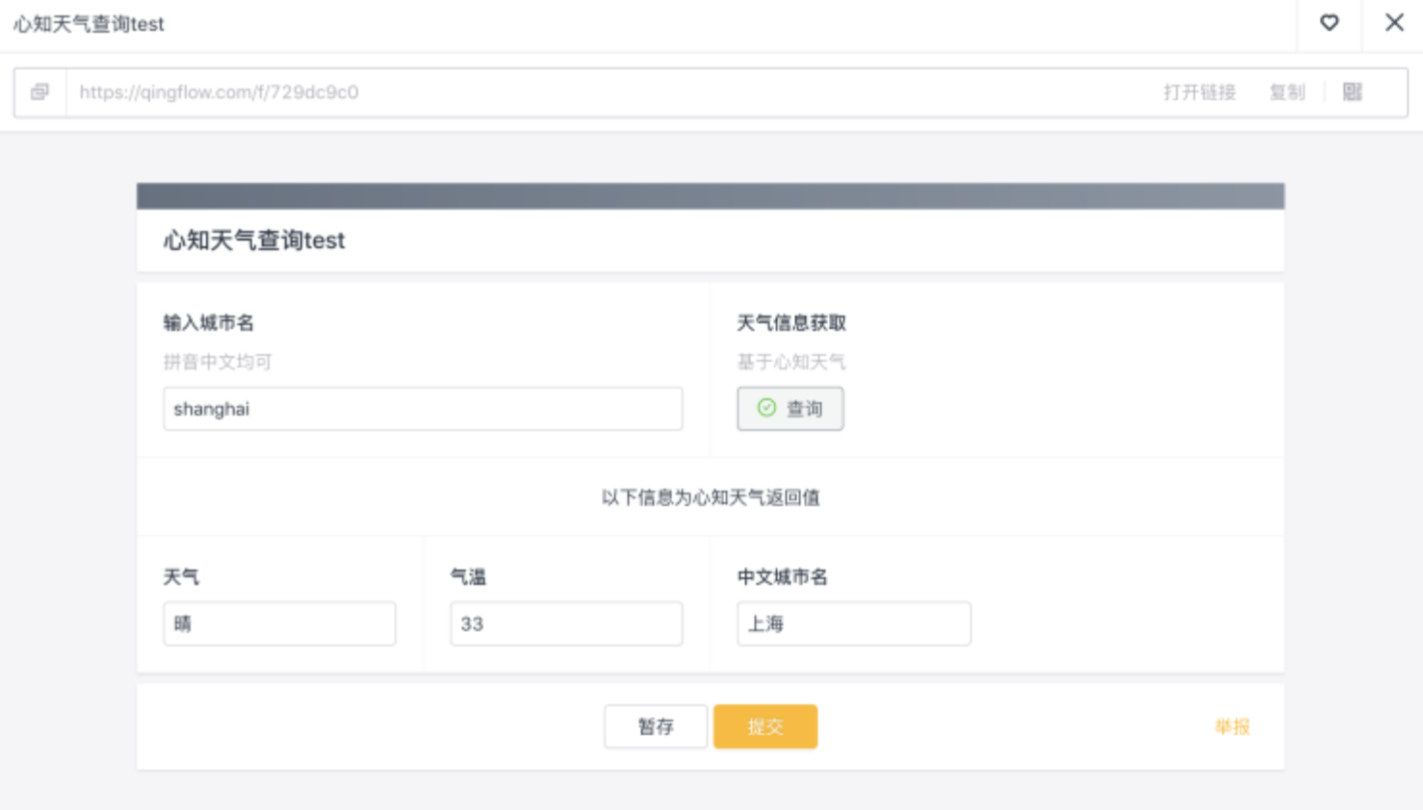Viewport: 1423px width, 810px height.
Task: Click the form title 心知天气查询test
Action: coord(254,240)
